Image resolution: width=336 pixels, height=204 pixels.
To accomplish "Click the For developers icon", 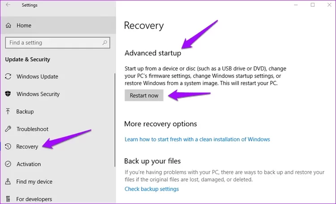I will [8, 199].
